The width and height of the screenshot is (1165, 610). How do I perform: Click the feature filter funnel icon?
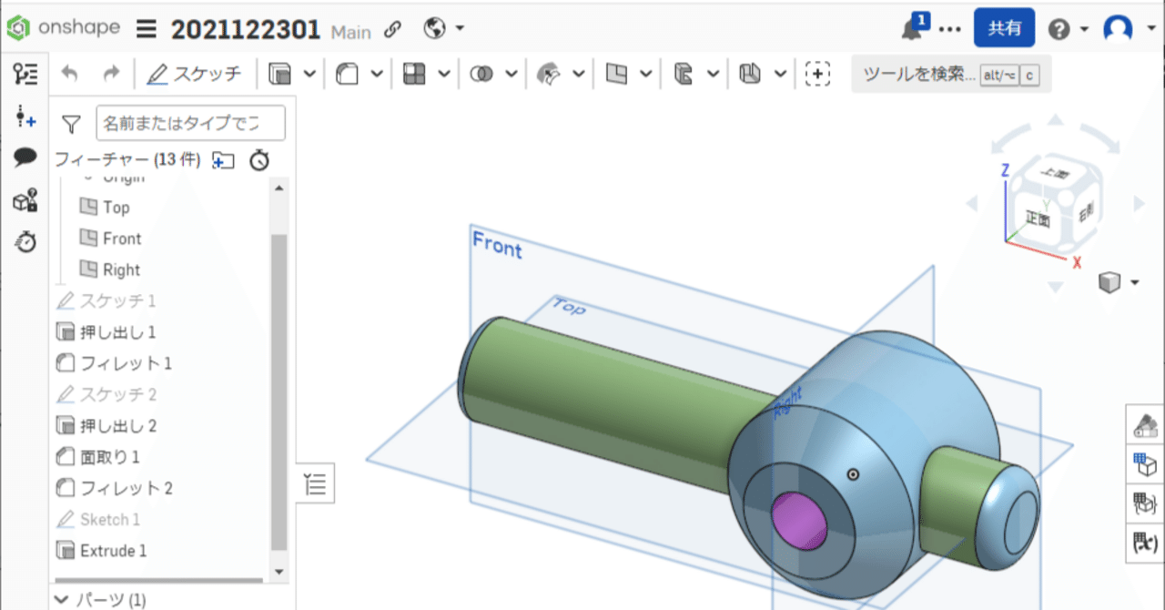[x=71, y=124]
